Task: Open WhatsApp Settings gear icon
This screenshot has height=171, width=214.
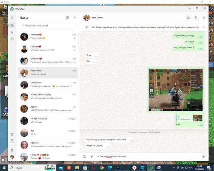Action: (x=12, y=150)
